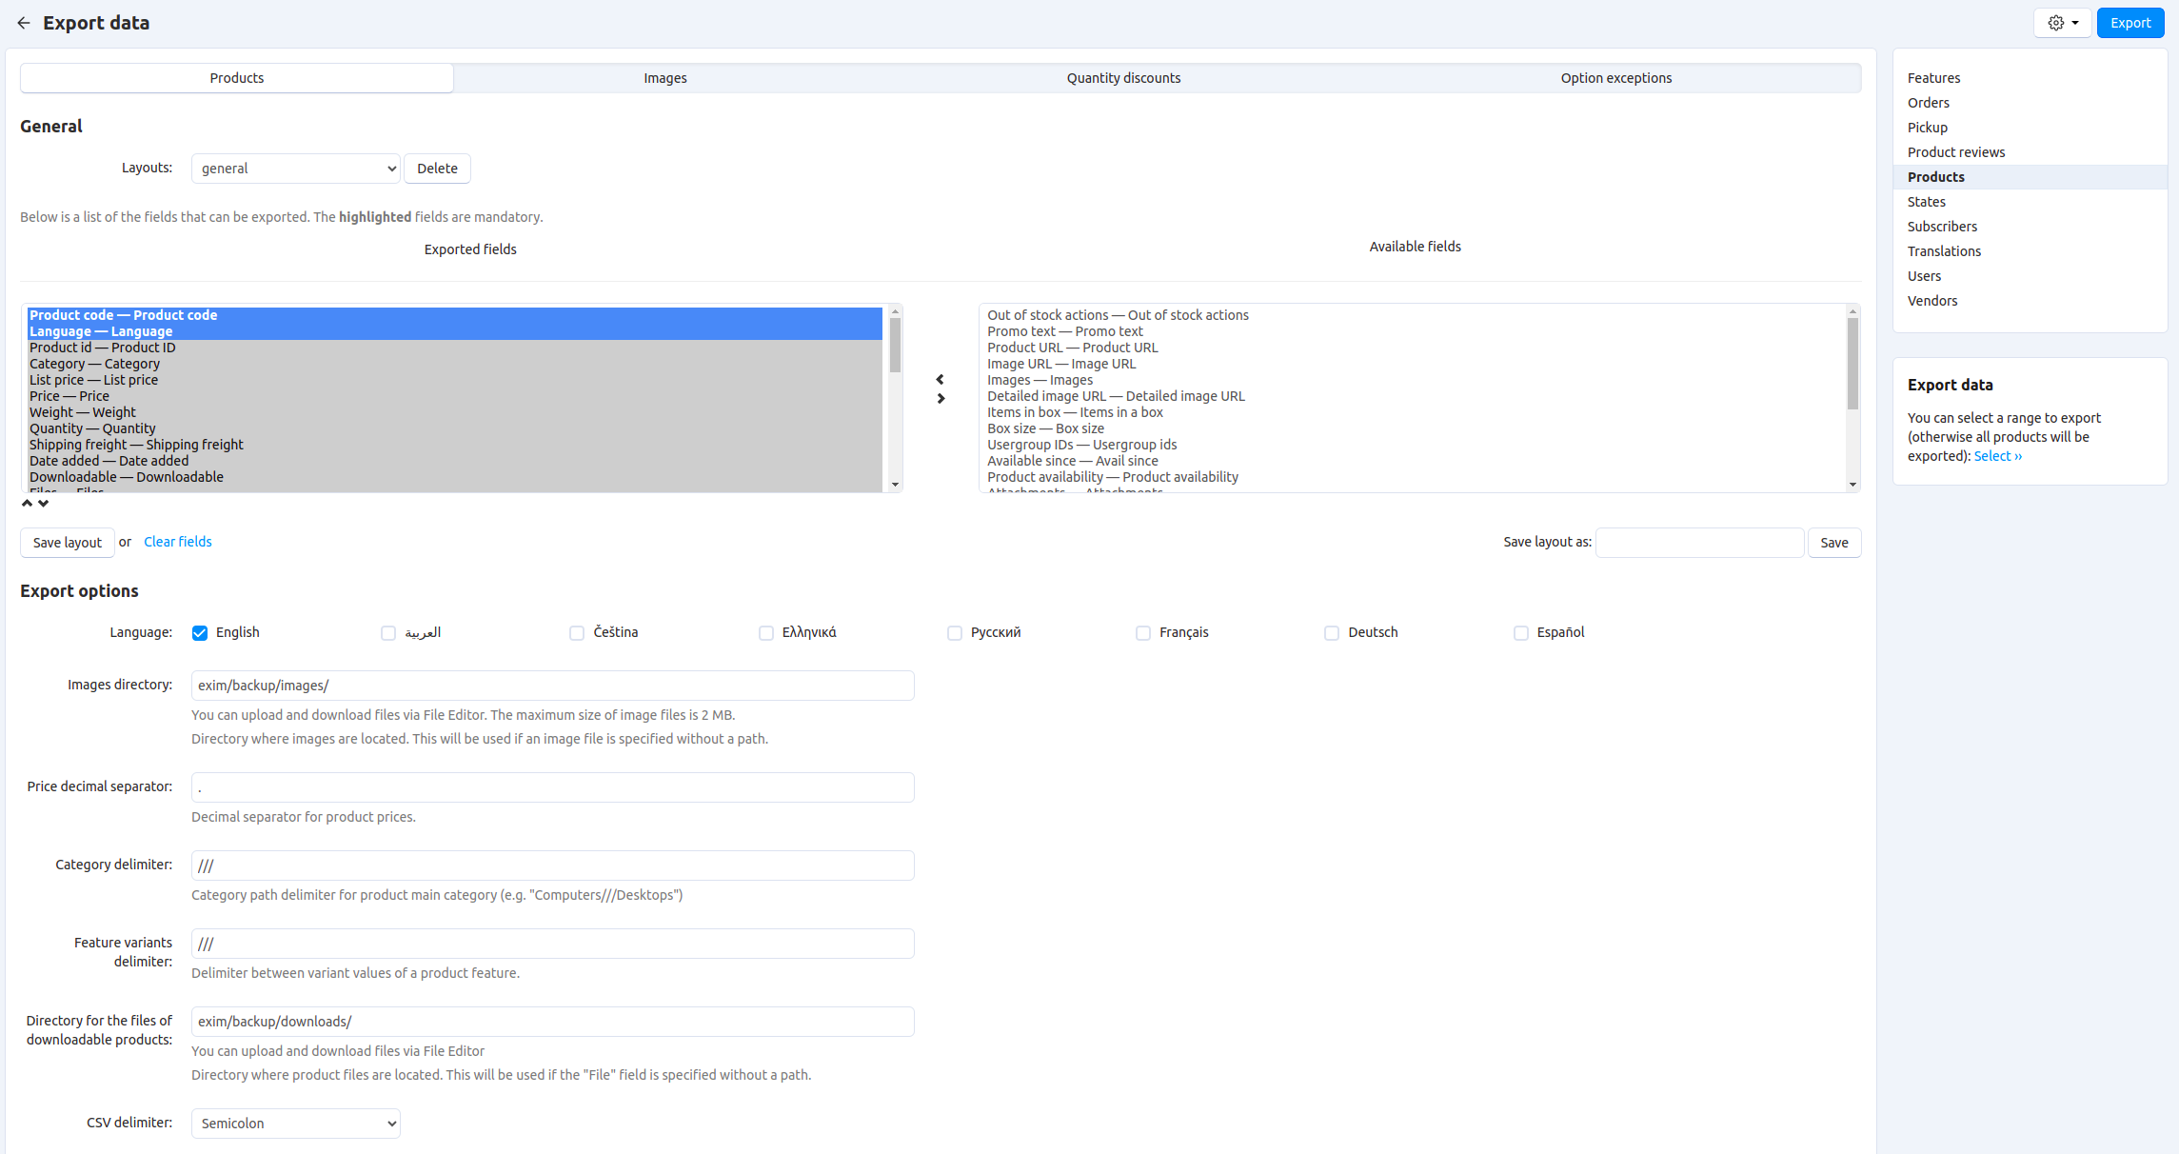Select Product code in exported fields
Viewport: 2179px width, 1154px height.
click(455, 315)
